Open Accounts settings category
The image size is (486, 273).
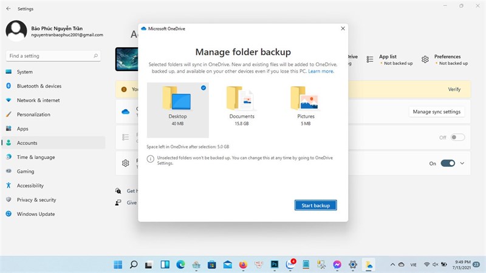[53, 143]
